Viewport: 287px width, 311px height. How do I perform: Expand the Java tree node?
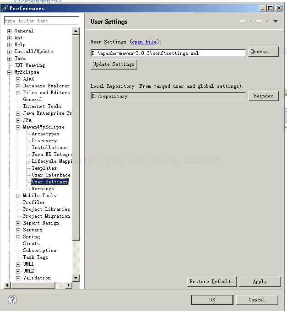click(9, 59)
